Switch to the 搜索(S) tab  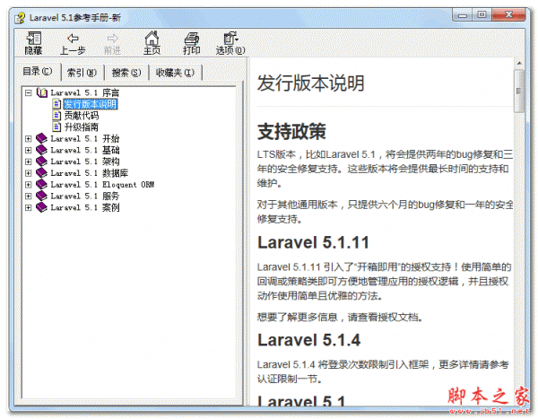[126, 73]
